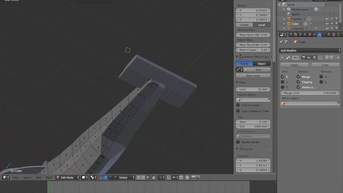Toggle Mirror modifier viewport display icon
Viewport: 343px width, 193px height.
[x=309, y=58]
